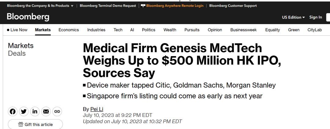Share article on Twitter
Screen dimensions: 330x129
click(24, 112)
